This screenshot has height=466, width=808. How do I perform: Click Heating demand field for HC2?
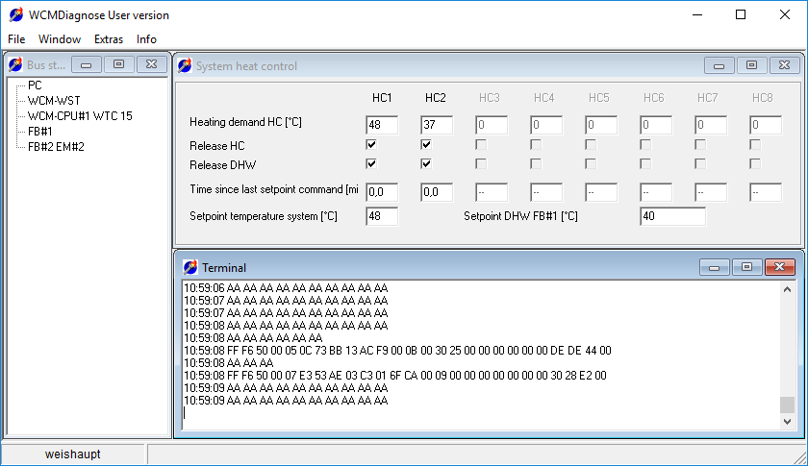(437, 125)
